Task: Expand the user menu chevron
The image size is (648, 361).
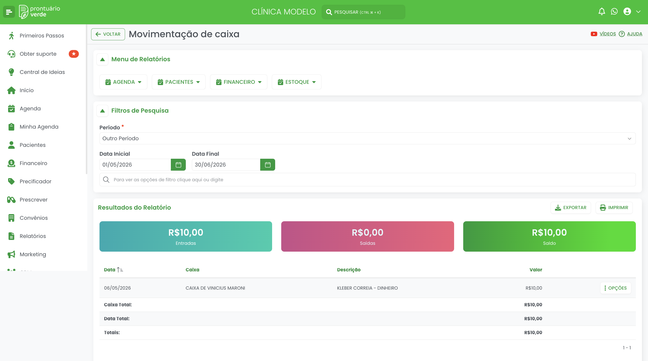Action: tap(638, 12)
